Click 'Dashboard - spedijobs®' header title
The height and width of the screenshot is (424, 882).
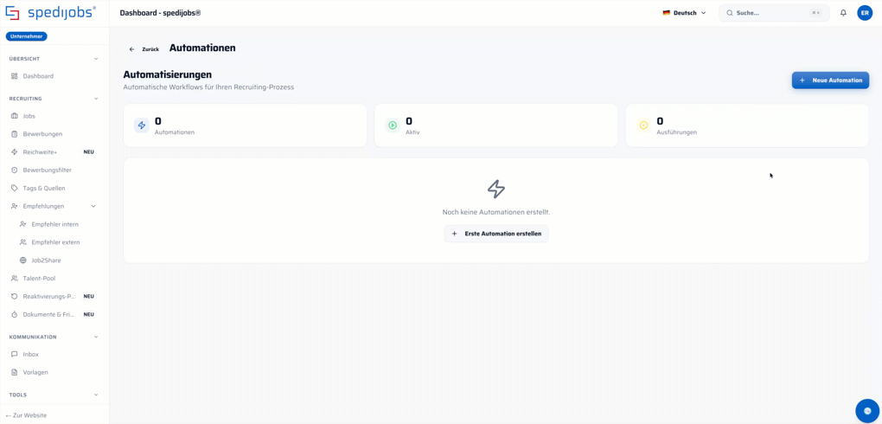click(x=160, y=13)
